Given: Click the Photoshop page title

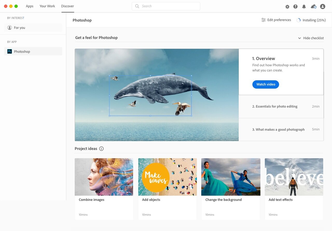Looking at the screenshot, I should (x=82, y=20).
